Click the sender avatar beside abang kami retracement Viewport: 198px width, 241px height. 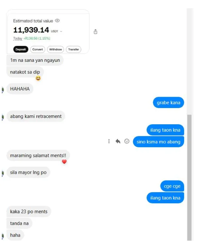[2, 117]
